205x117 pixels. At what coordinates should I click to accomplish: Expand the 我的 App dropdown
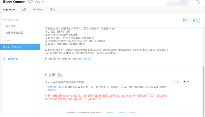[x=35, y=2]
